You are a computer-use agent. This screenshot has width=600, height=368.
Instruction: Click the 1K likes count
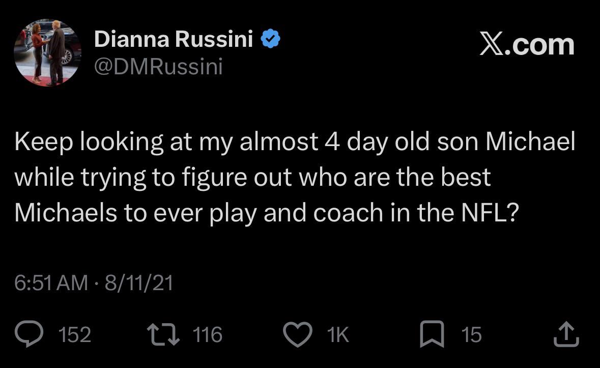[337, 335]
